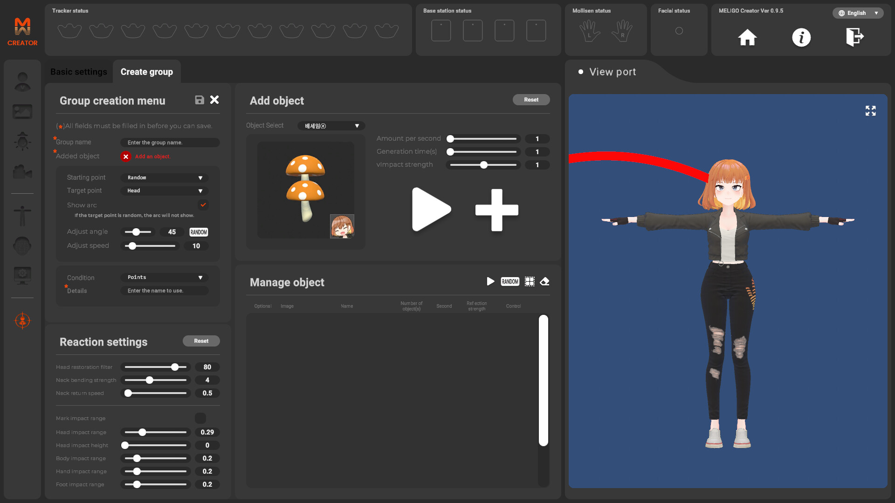Viewport: 895px width, 503px height.
Task: Remove added object with red X icon
Action: tap(126, 156)
